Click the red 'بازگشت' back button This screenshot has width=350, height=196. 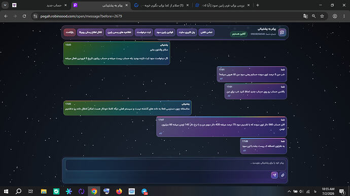69,32
